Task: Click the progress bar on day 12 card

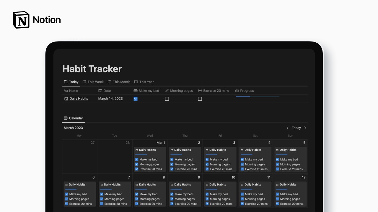Action: [x=282, y=189]
